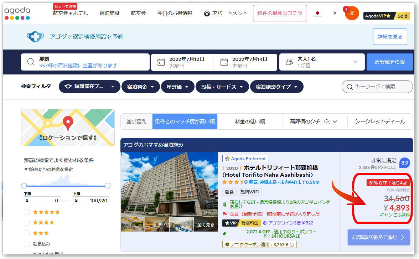Screen dimensions: 419x259
Task: Open the K user profile avatar
Action: (352, 14)
